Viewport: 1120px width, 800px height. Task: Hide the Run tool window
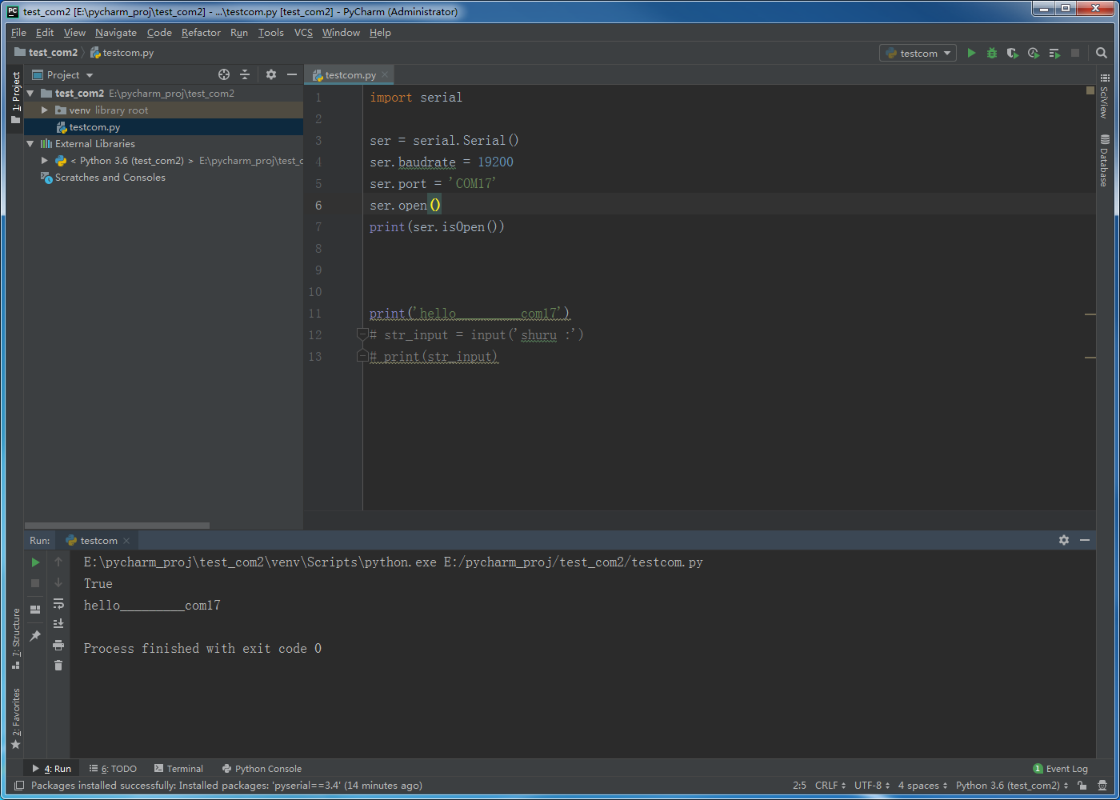pos(1085,540)
